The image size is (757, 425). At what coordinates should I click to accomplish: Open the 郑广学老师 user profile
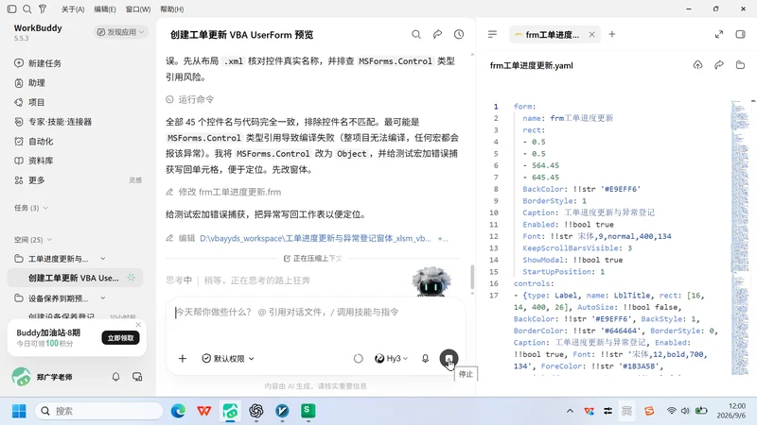[x=42, y=377]
